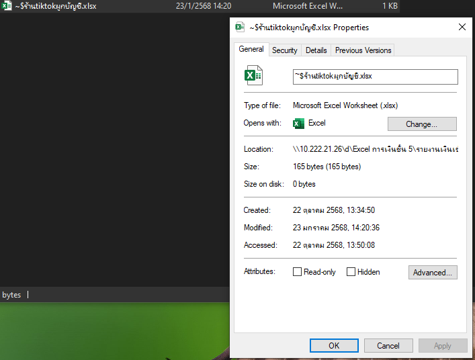Click the Change... button for Opens with
This screenshot has width=475, height=360.
(422, 124)
